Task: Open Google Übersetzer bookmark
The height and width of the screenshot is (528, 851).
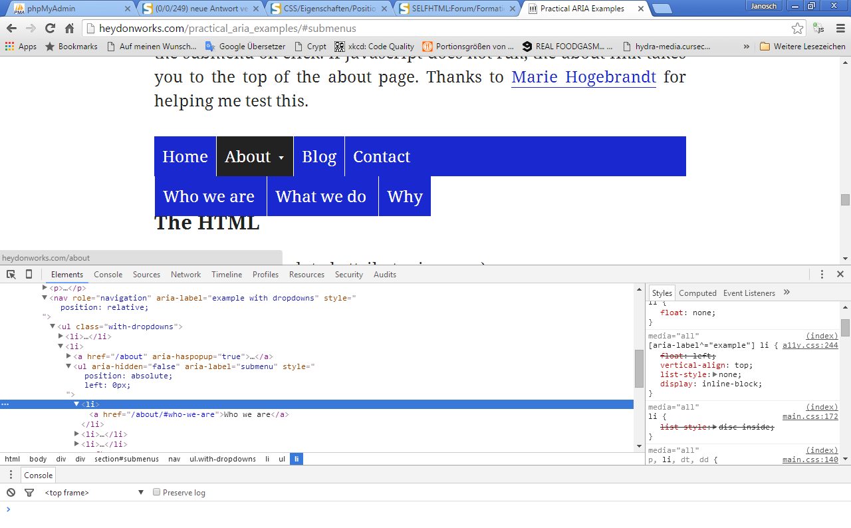Action: (245, 47)
